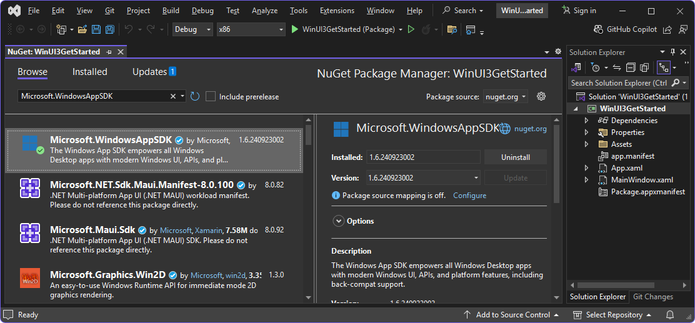Open the Extensions menu
695x323 pixels.
[x=337, y=11]
